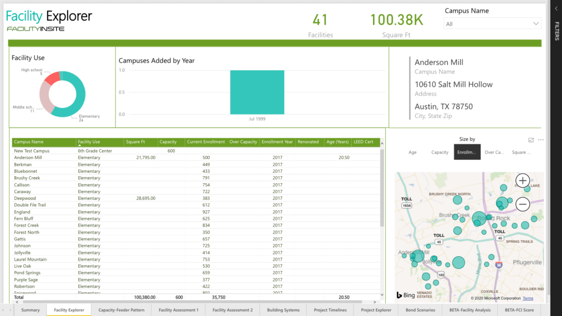Go to the Summary page
Viewport: 562px width, 316px height.
(x=30, y=309)
